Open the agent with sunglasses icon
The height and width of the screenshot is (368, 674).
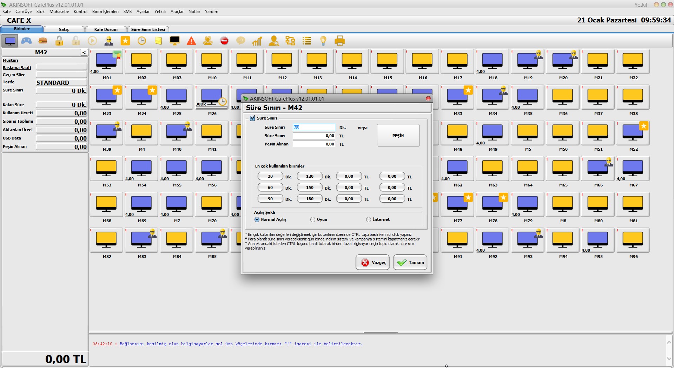pos(109,41)
